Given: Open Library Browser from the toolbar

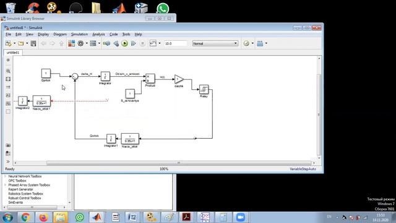Looking at the screenshot, I should 72,43.
